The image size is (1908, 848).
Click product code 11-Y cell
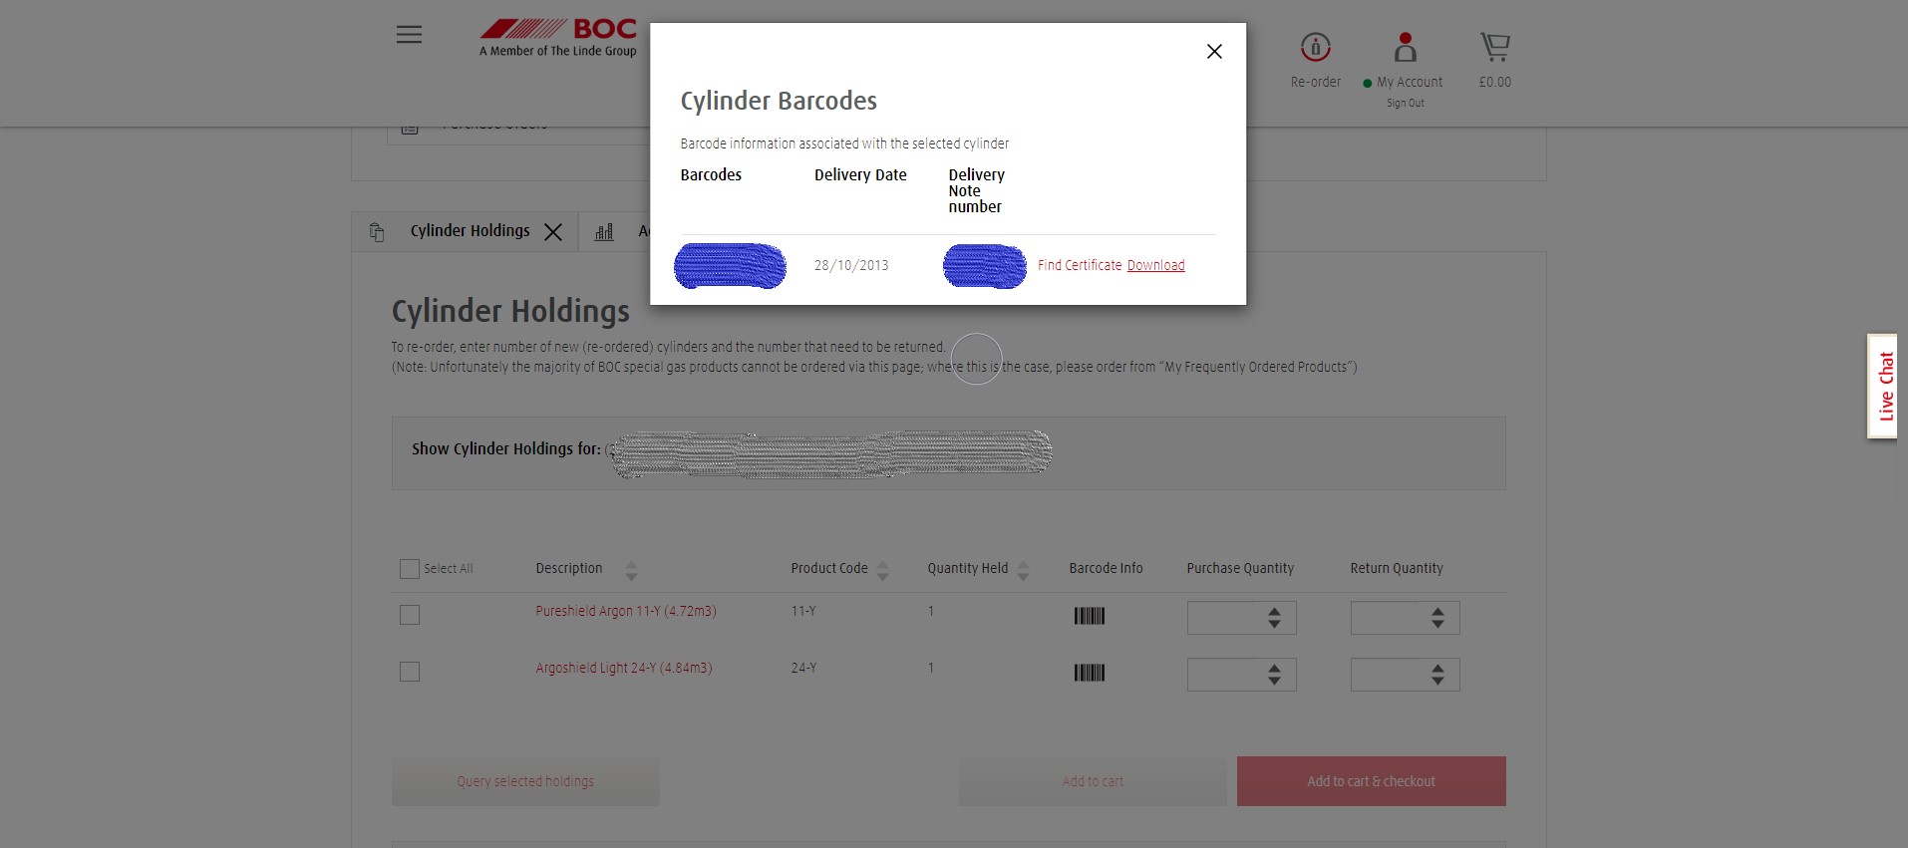803,611
